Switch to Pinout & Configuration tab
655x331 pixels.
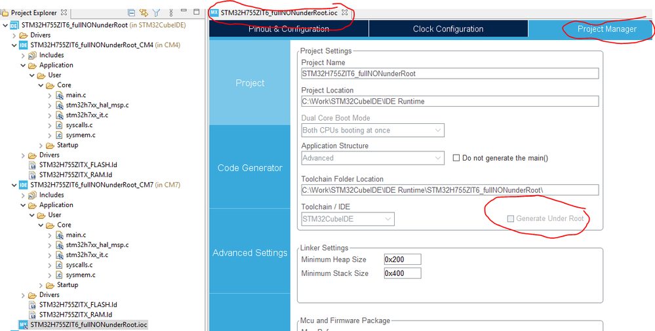click(x=288, y=29)
